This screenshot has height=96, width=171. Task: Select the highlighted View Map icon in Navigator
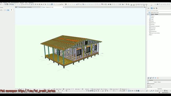click(152, 8)
